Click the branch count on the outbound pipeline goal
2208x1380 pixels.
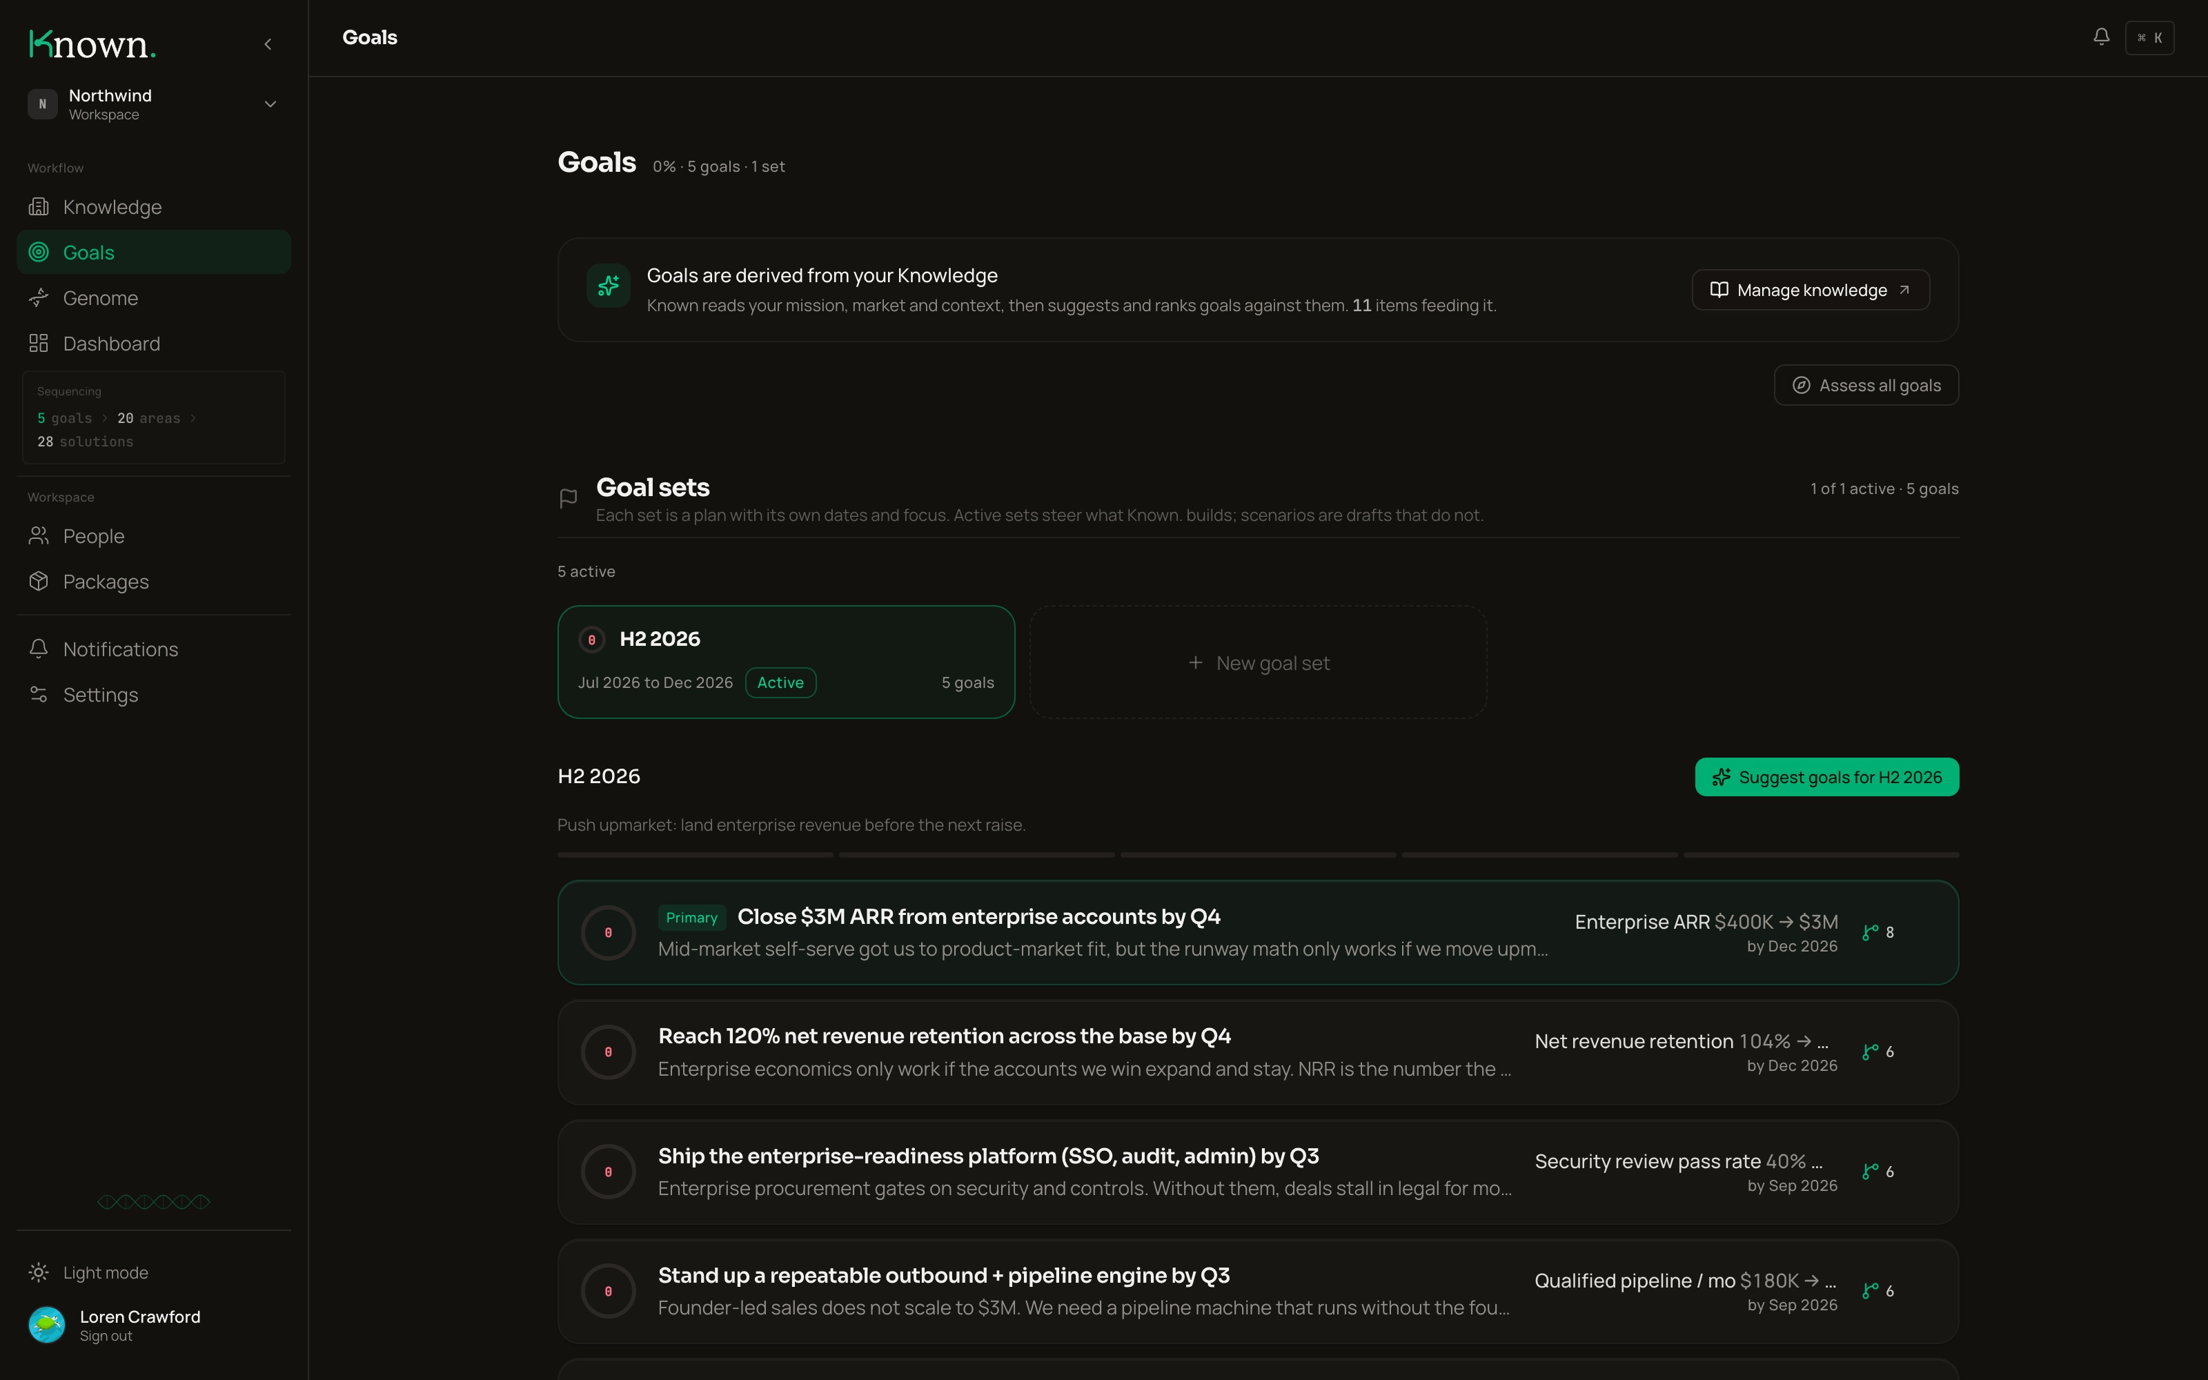pyautogui.click(x=1879, y=1292)
